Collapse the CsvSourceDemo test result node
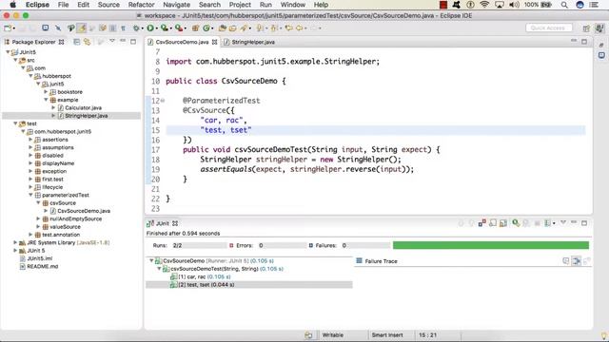609x342 pixels. point(151,260)
